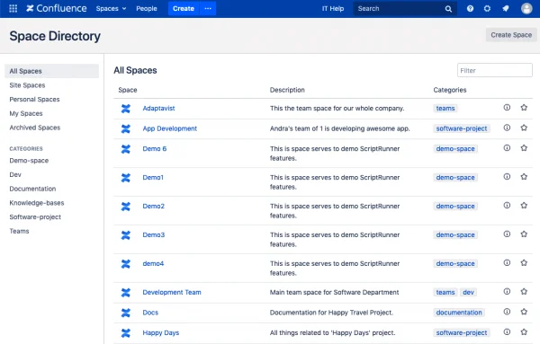This screenshot has width=540, height=344.
Task: Favourite the Demo1 space
Action: coord(524,177)
